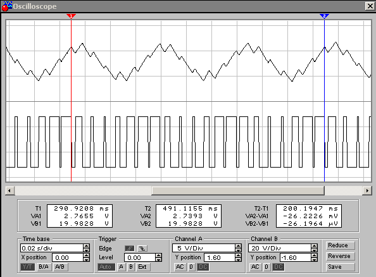Click T2 reading 491.1155 ms

click(190, 209)
